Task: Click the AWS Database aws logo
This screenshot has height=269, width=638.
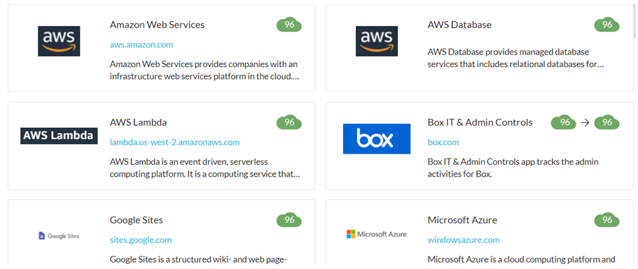Action: (377, 41)
